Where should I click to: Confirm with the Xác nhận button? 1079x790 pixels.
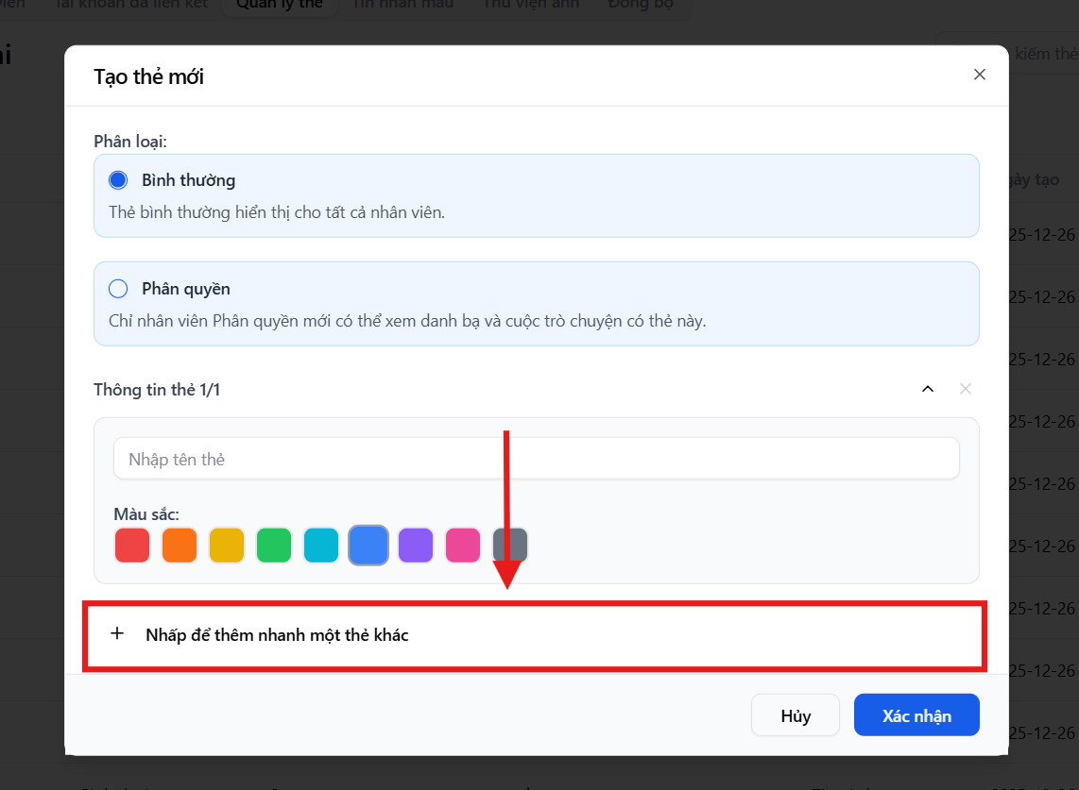916,715
